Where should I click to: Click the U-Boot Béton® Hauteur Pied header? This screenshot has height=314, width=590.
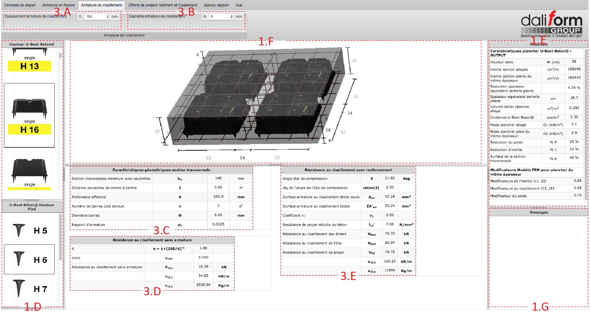point(32,207)
